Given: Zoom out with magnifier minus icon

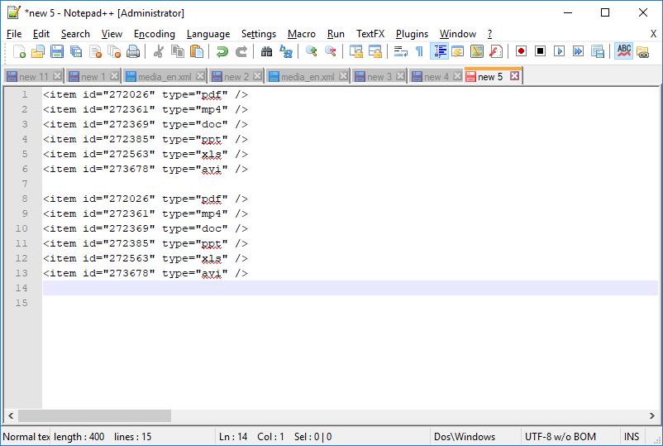Looking at the screenshot, I should pos(330,51).
